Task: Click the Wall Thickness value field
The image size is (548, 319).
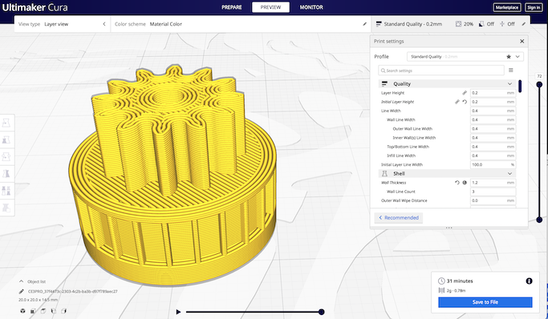Action: [x=493, y=183]
